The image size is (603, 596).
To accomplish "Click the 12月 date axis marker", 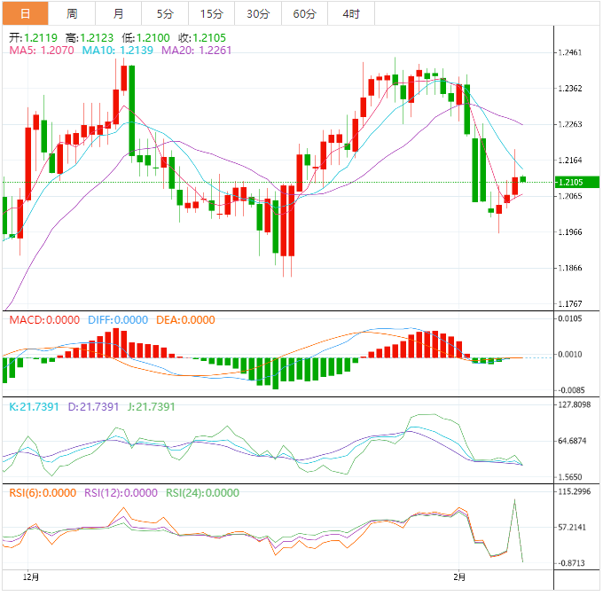I will click(x=31, y=576).
